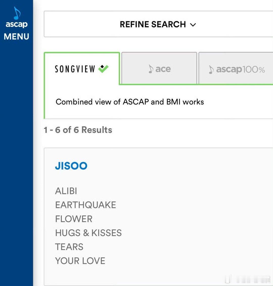Click the HUGS & KISSES song title
This screenshot has height=286, width=273.
tap(88, 233)
